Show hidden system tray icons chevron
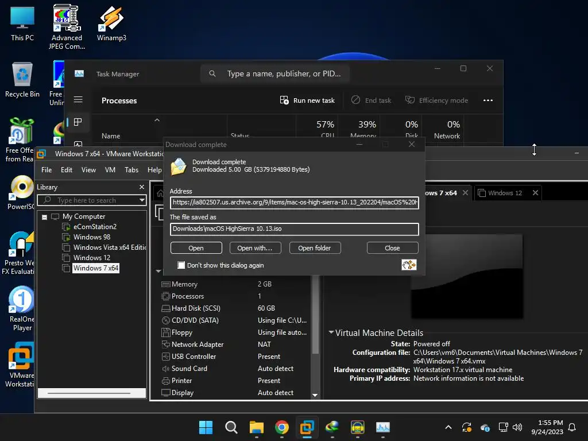Screen dimensions: 588x441 [448, 427]
